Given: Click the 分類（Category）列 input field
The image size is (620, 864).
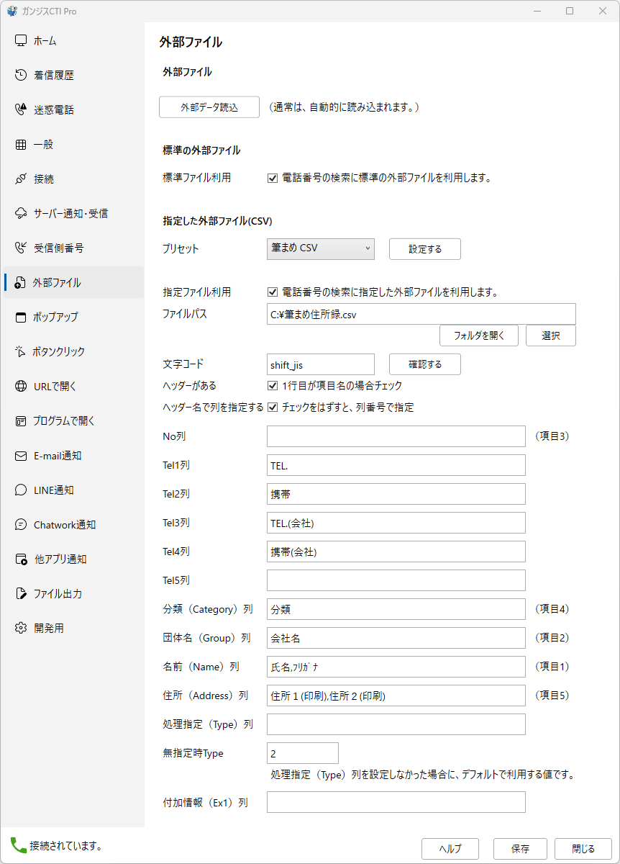Looking at the screenshot, I should click(396, 609).
